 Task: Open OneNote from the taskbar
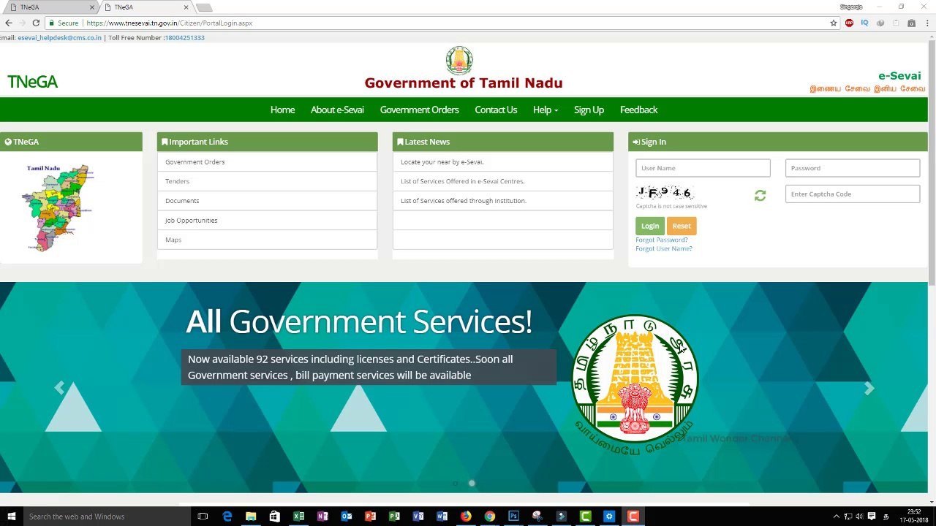(x=322, y=517)
